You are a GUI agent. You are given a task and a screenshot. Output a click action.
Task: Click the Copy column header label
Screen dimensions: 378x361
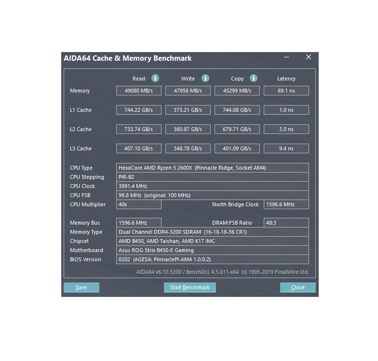click(x=237, y=79)
